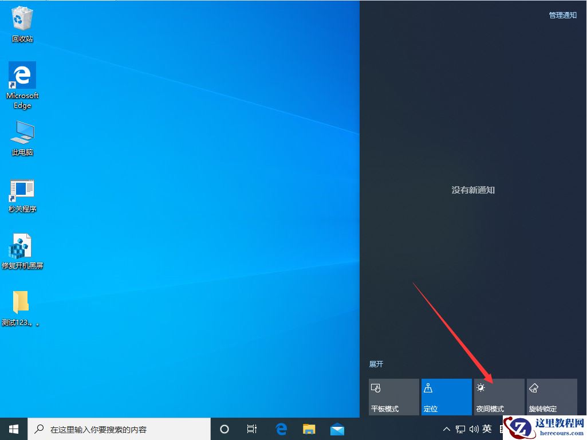Screen dimensions: 587x440
Task: Open Microsoft Edge from the taskbar
Action: (281, 429)
